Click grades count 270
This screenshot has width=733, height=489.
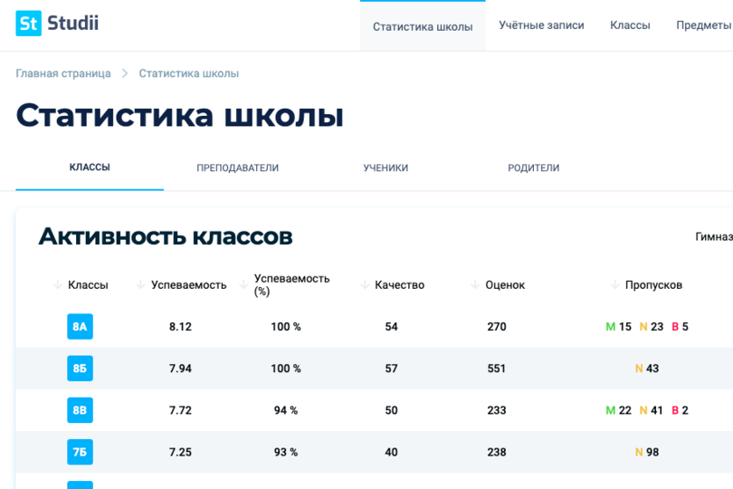coord(497,327)
